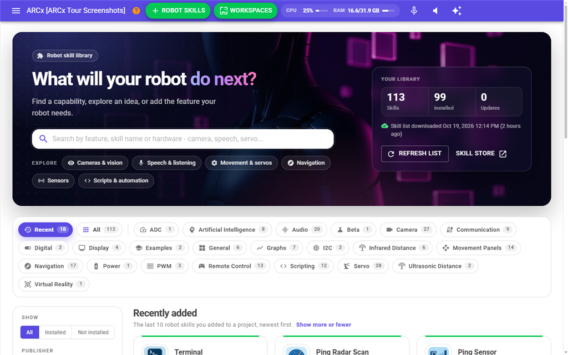
Task: Click the search magnifier icon
Action: coord(43,139)
